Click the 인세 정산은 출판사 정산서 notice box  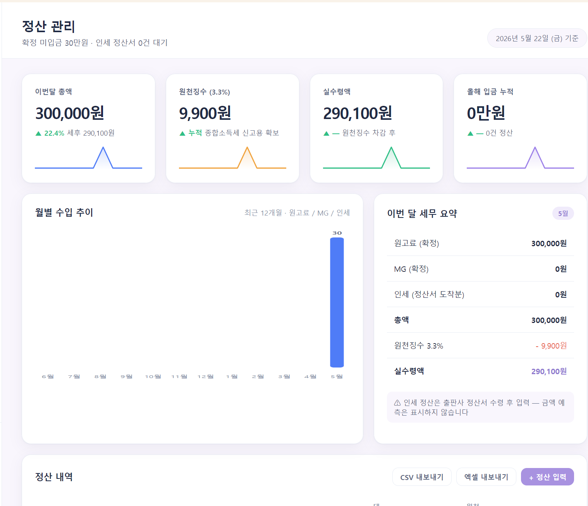pyautogui.click(x=480, y=407)
